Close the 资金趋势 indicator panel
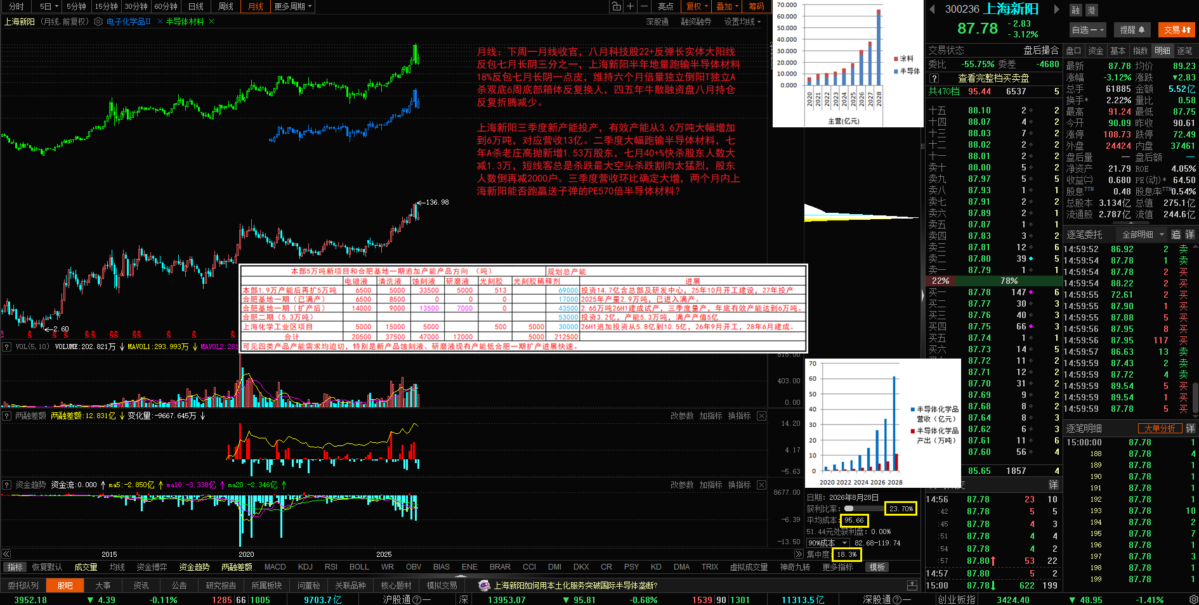Screen dimensions: 1199x605 coord(761,485)
